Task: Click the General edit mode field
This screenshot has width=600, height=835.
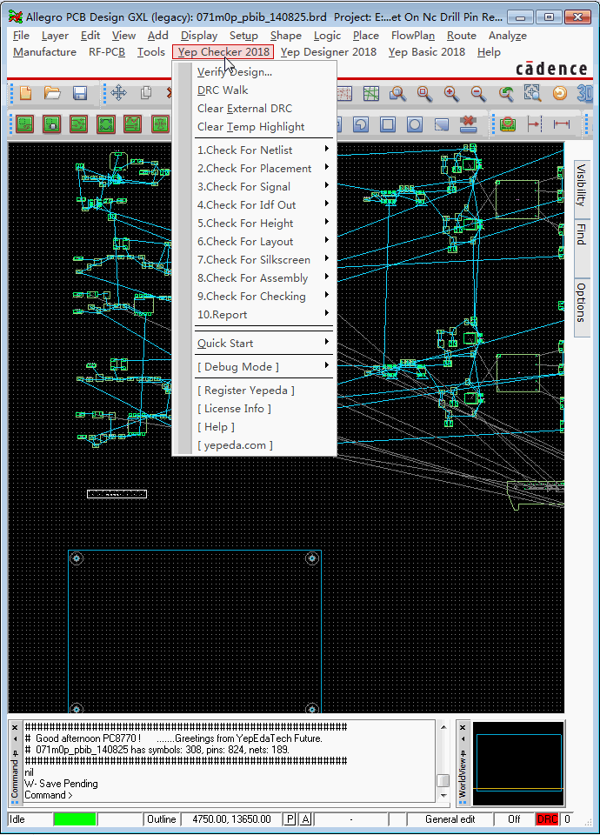Action: [450, 819]
